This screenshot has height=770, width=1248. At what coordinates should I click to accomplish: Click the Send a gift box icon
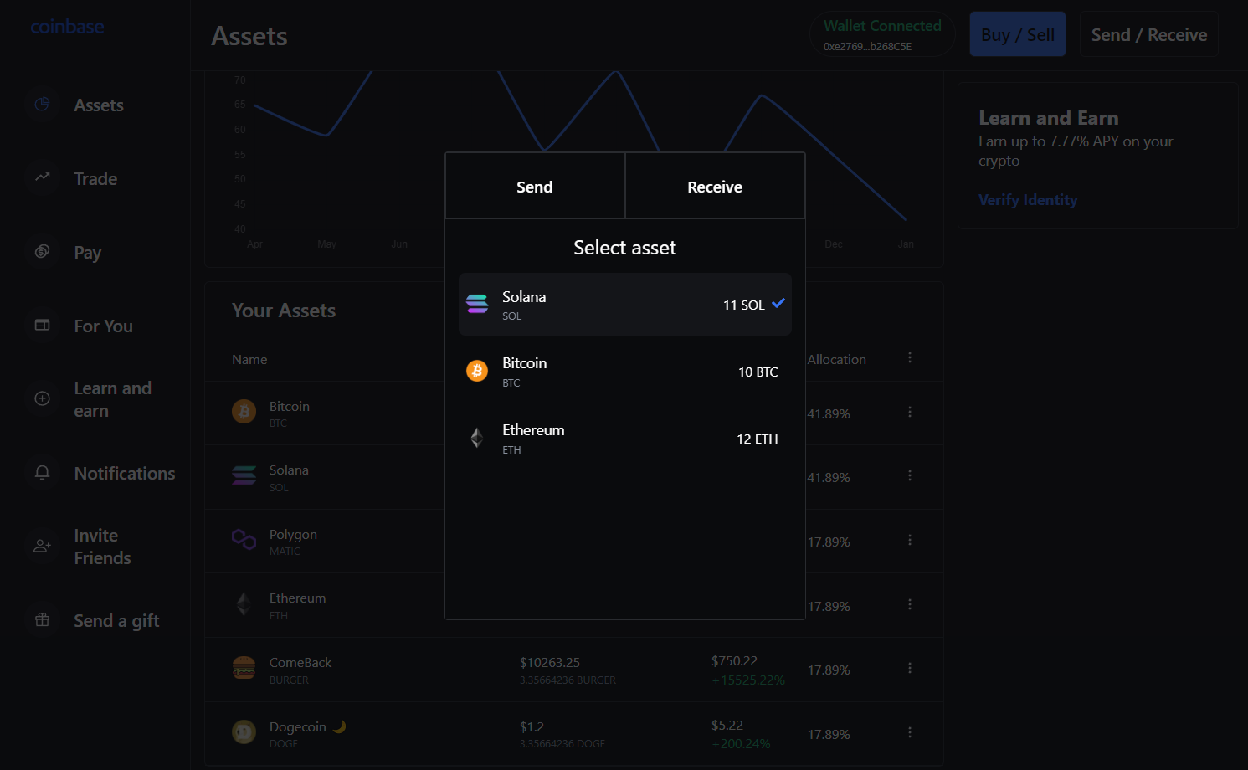[x=42, y=620]
